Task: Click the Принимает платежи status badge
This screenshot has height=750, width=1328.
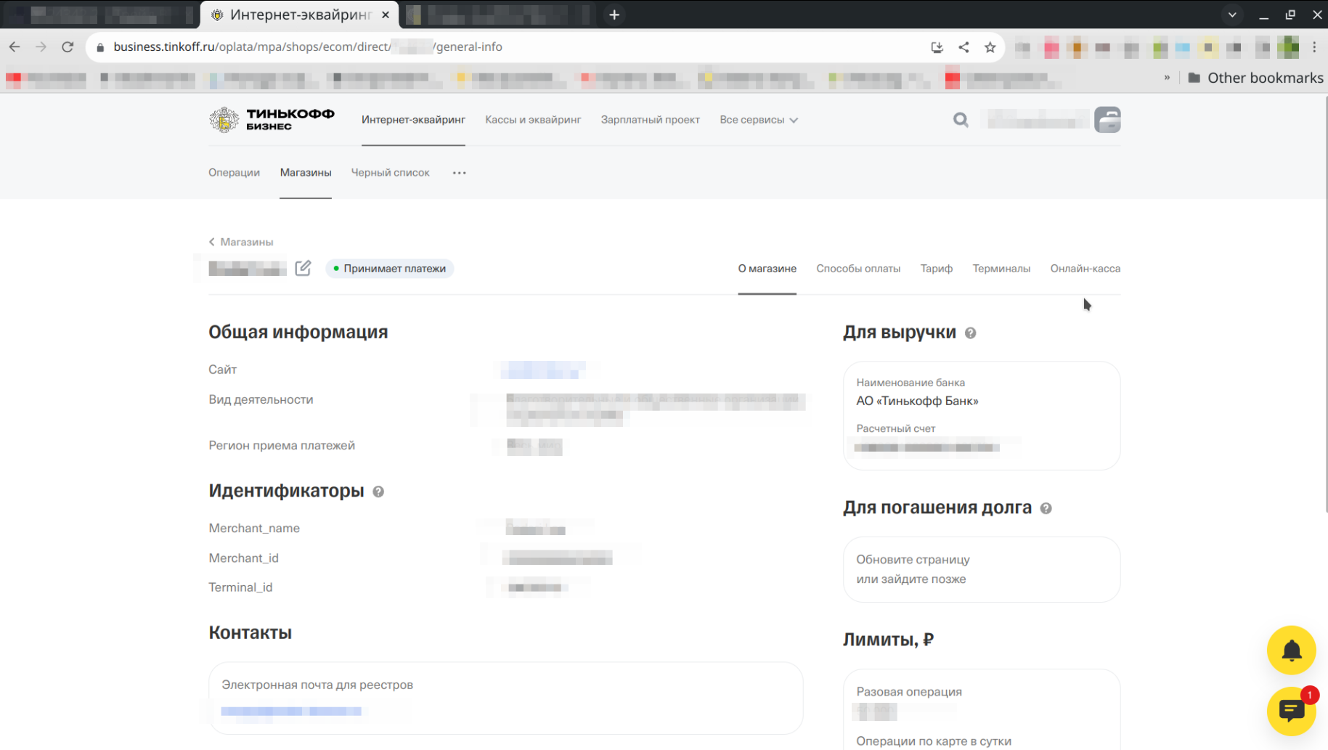Action: click(390, 269)
